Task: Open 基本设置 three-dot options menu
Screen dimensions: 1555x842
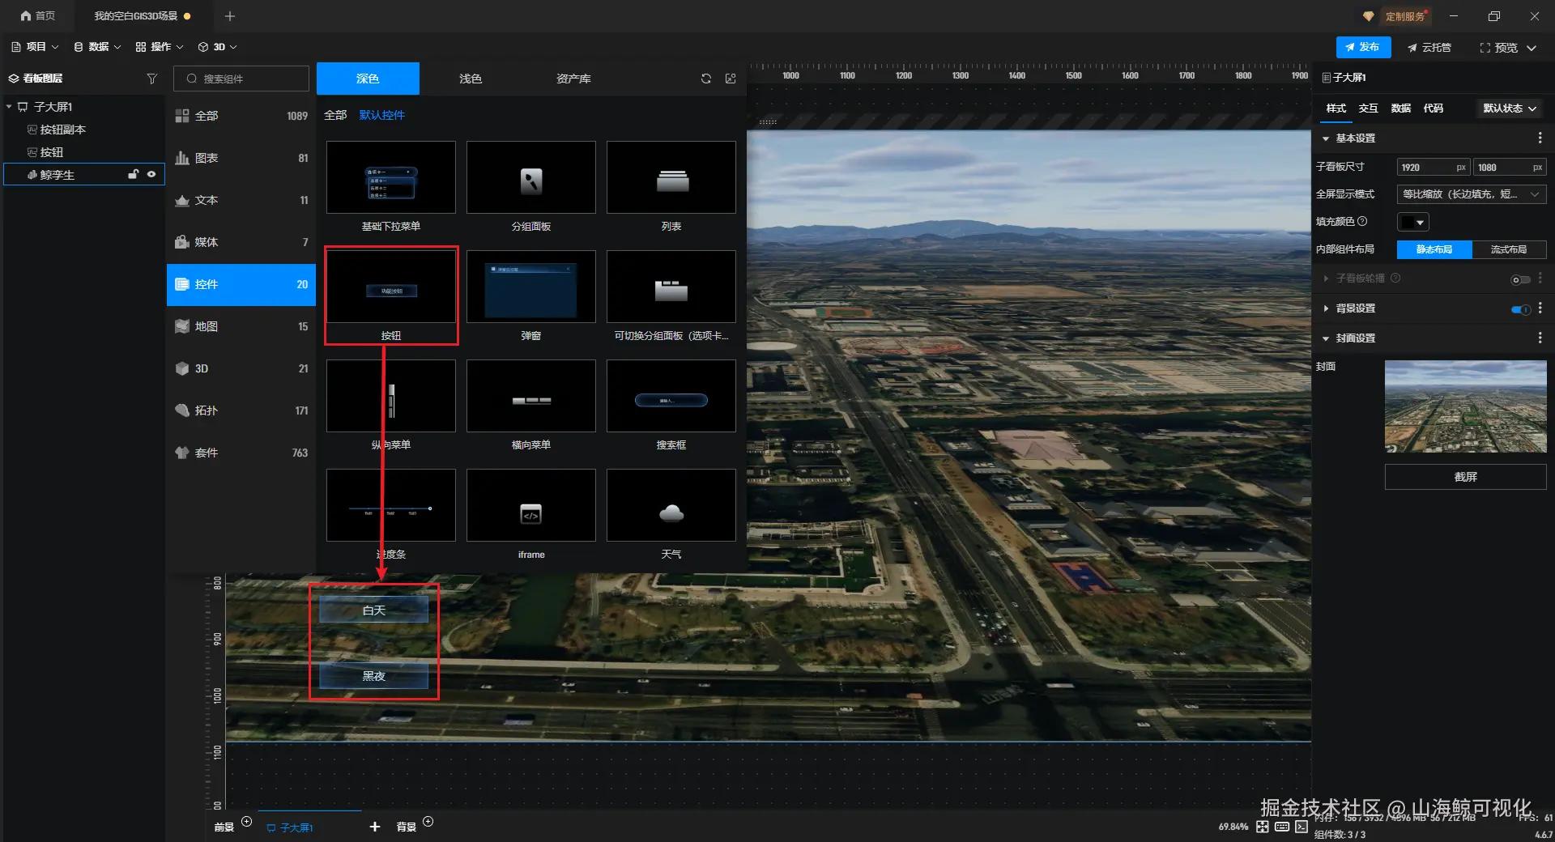Action: pyautogui.click(x=1540, y=138)
